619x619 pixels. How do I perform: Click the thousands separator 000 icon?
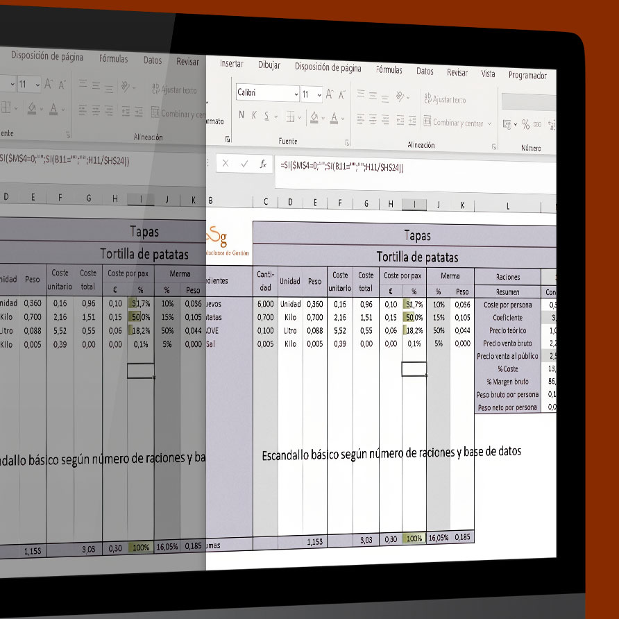[x=537, y=125]
